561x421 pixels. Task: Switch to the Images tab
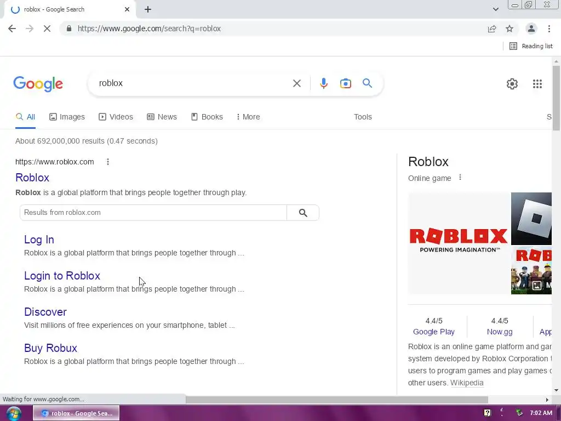67,117
